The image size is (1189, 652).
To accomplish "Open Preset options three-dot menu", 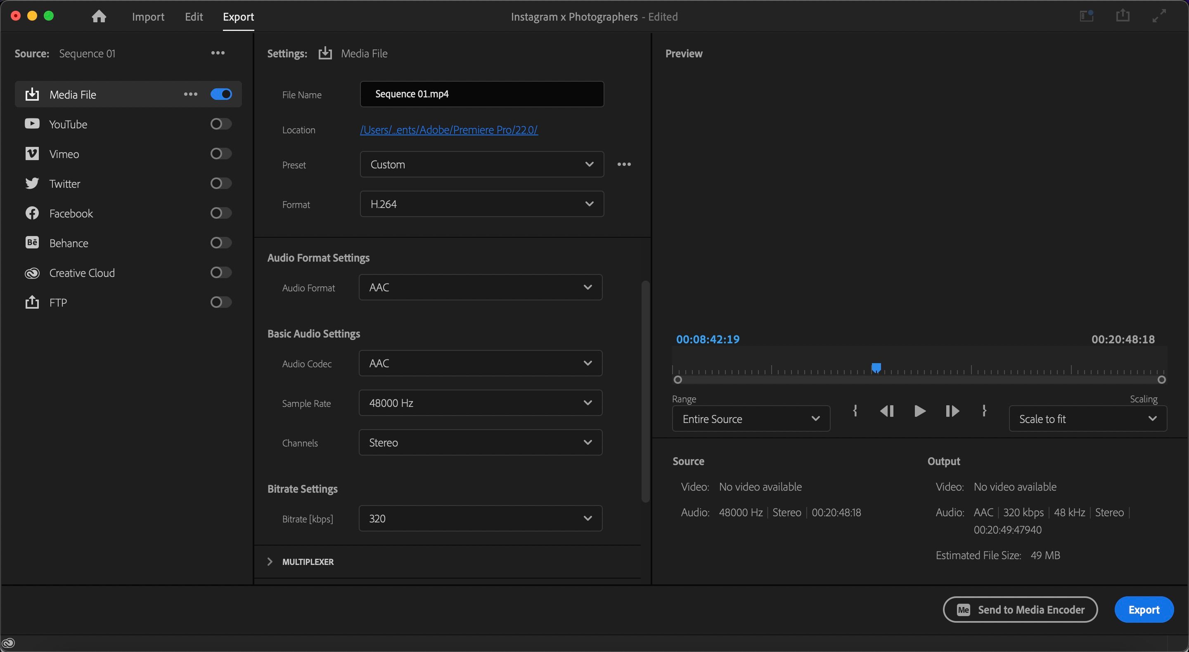I will click(x=624, y=164).
